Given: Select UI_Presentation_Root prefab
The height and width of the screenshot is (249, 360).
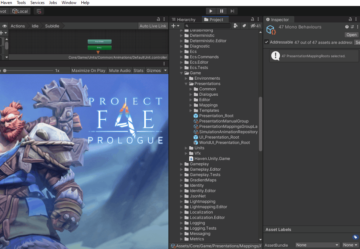Looking at the screenshot, I should coord(216,137).
